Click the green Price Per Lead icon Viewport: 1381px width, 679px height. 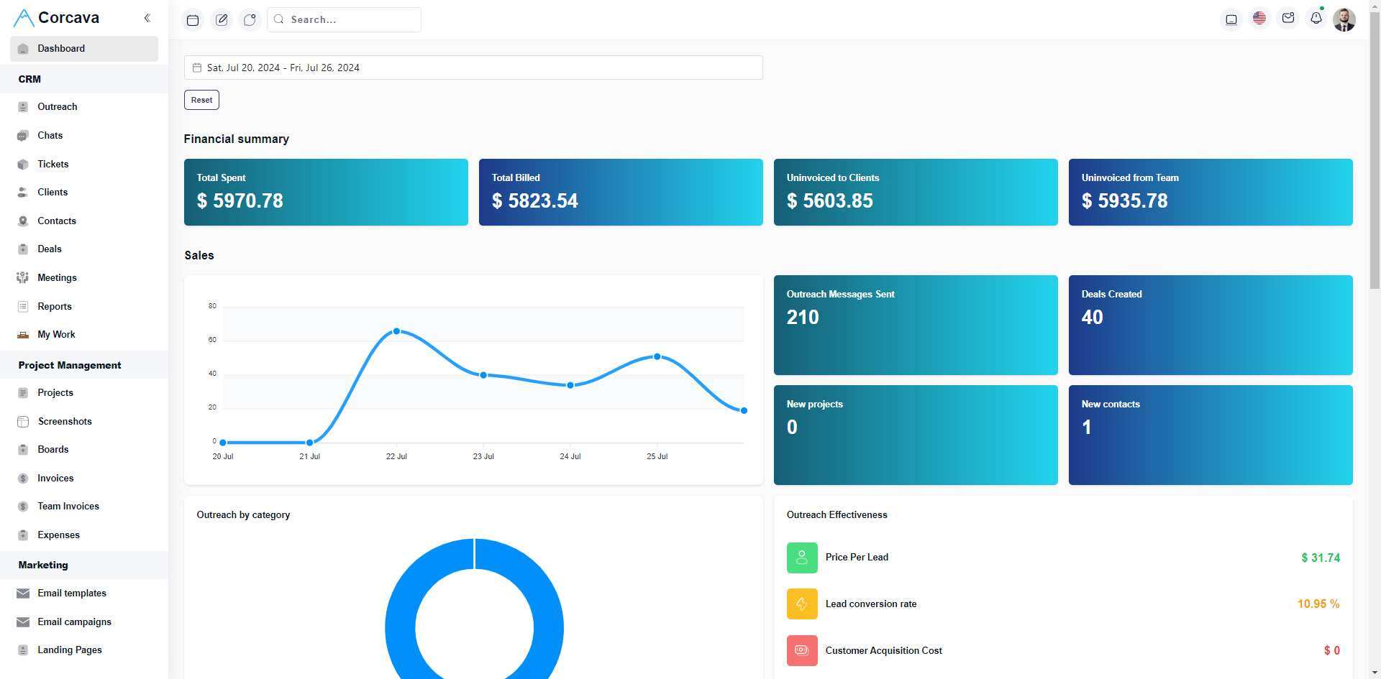pyautogui.click(x=801, y=558)
